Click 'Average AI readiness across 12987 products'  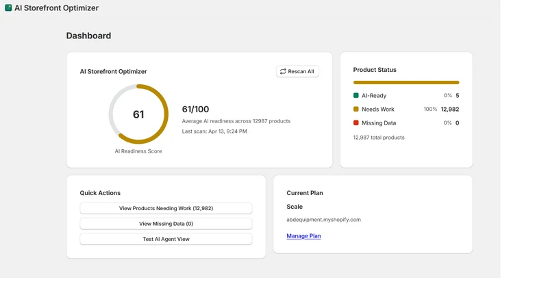pyautogui.click(x=236, y=121)
